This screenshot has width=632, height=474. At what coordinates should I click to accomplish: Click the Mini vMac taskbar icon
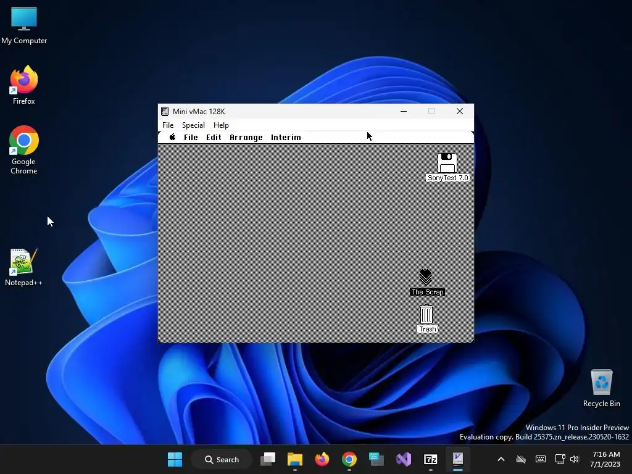(x=457, y=459)
